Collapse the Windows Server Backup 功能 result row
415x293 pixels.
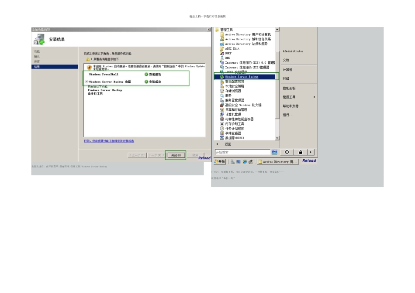point(86,82)
